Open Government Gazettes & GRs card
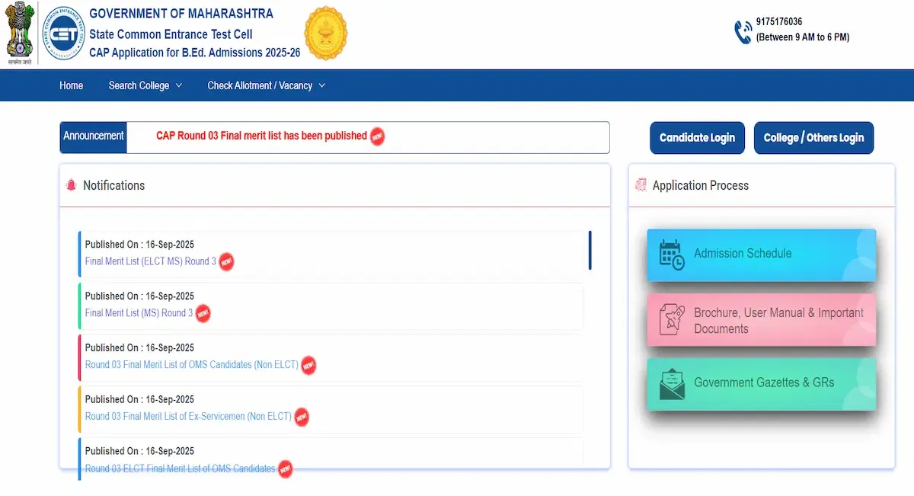The width and height of the screenshot is (914, 496). pos(762,383)
